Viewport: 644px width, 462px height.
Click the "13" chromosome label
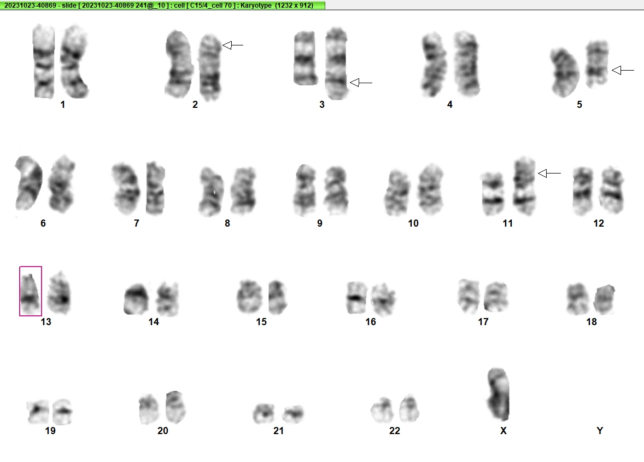point(46,322)
